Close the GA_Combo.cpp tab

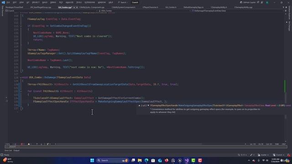click(x=77, y=7)
